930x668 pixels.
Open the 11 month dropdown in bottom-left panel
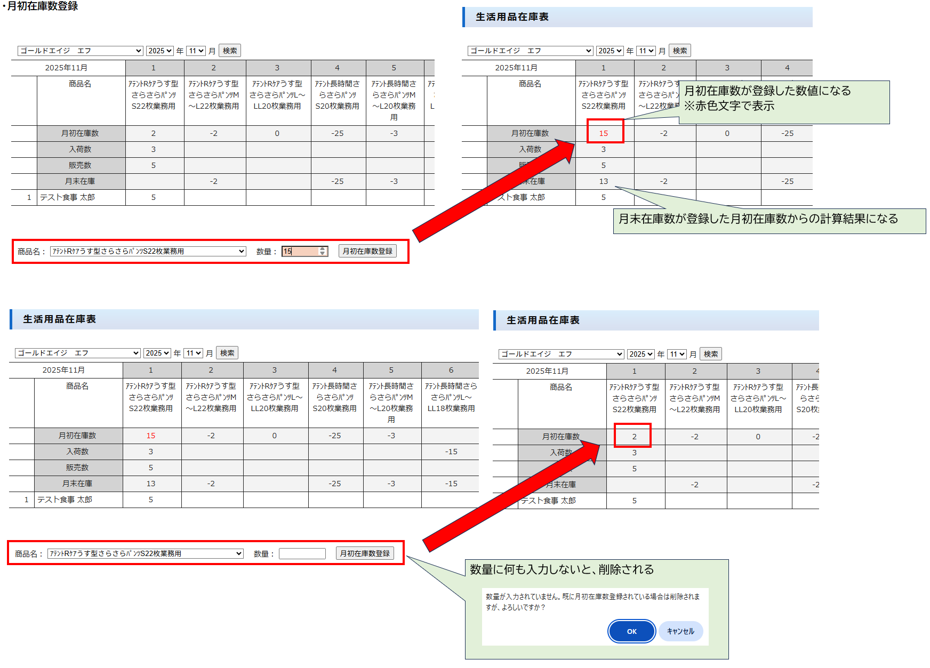pos(194,353)
